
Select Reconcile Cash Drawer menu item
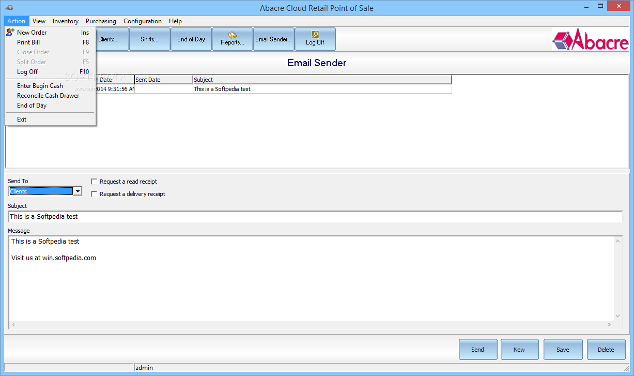click(50, 96)
